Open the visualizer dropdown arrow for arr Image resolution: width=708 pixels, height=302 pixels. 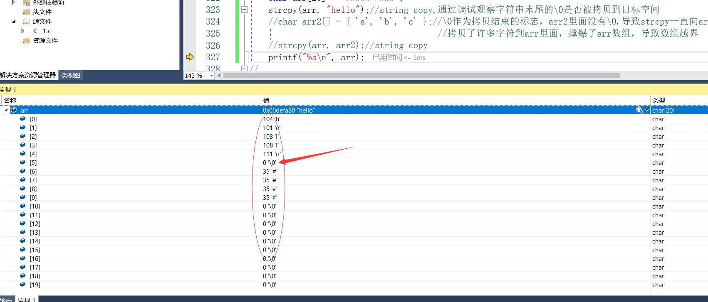point(647,110)
